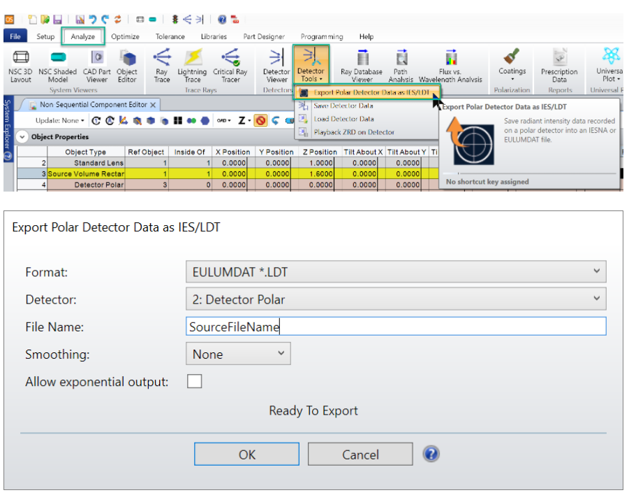The height and width of the screenshot is (502, 629).
Task: Select Save Detector Data menu entry
Action: (343, 106)
